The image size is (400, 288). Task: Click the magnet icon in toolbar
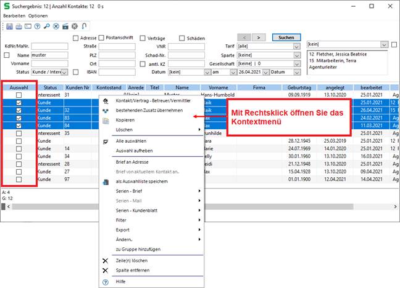tap(84, 26)
